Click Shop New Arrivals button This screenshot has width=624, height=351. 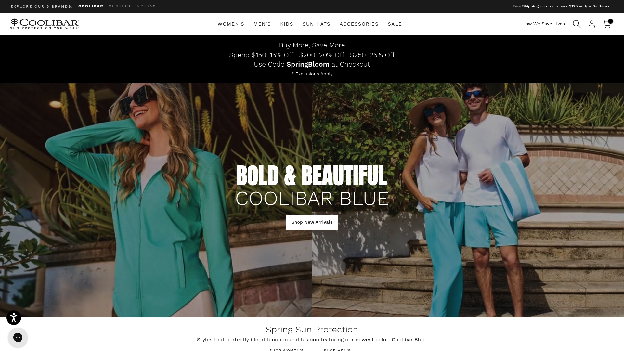click(312, 222)
